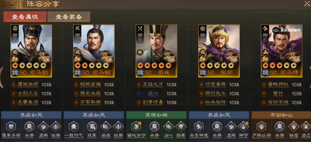311x142 pixels.
Task: Select the 兵贵神速 formation icon
Action: click(199, 126)
